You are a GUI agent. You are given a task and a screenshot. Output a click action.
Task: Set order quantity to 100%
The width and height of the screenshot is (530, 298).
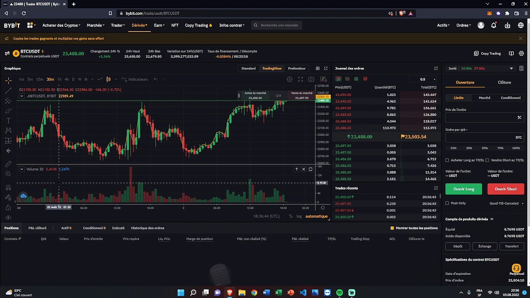(x=516, y=148)
